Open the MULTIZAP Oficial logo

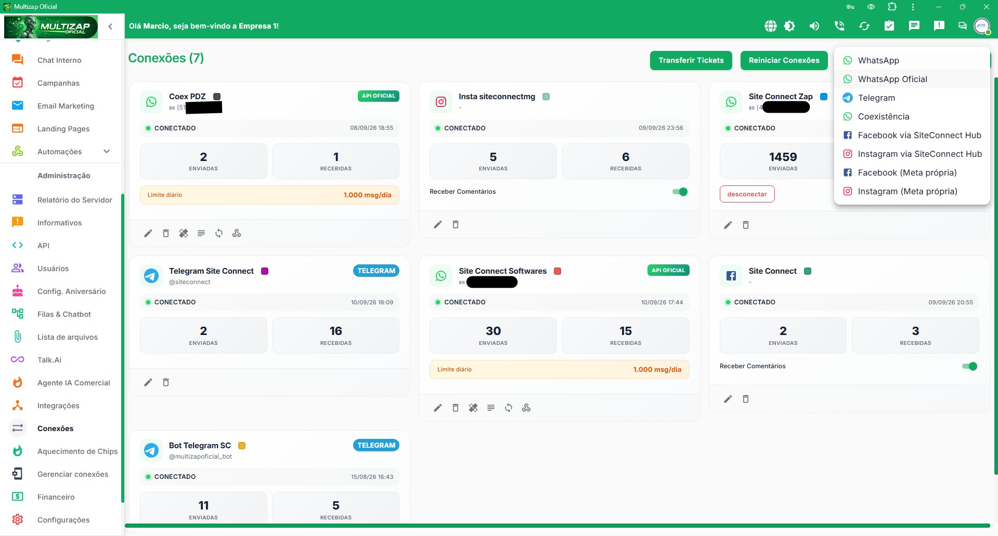(51, 26)
